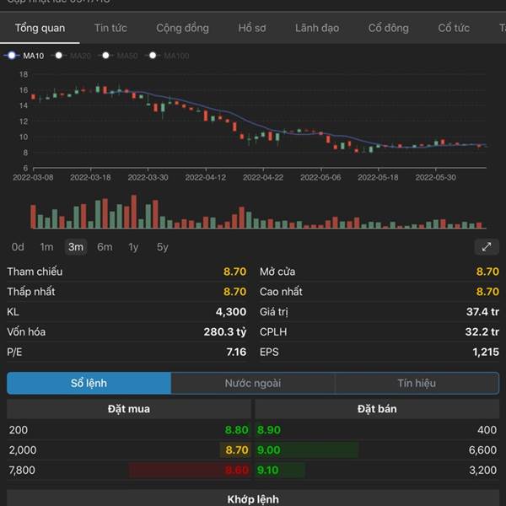
Task: Click the KL value 4,300
Action: tap(231, 312)
